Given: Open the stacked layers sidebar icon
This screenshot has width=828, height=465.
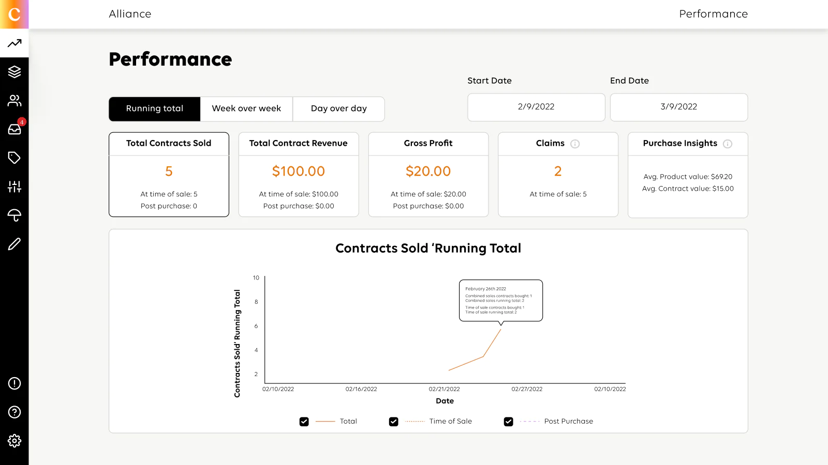Looking at the screenshot, I should pyautogui.click(x=14, y=72).
